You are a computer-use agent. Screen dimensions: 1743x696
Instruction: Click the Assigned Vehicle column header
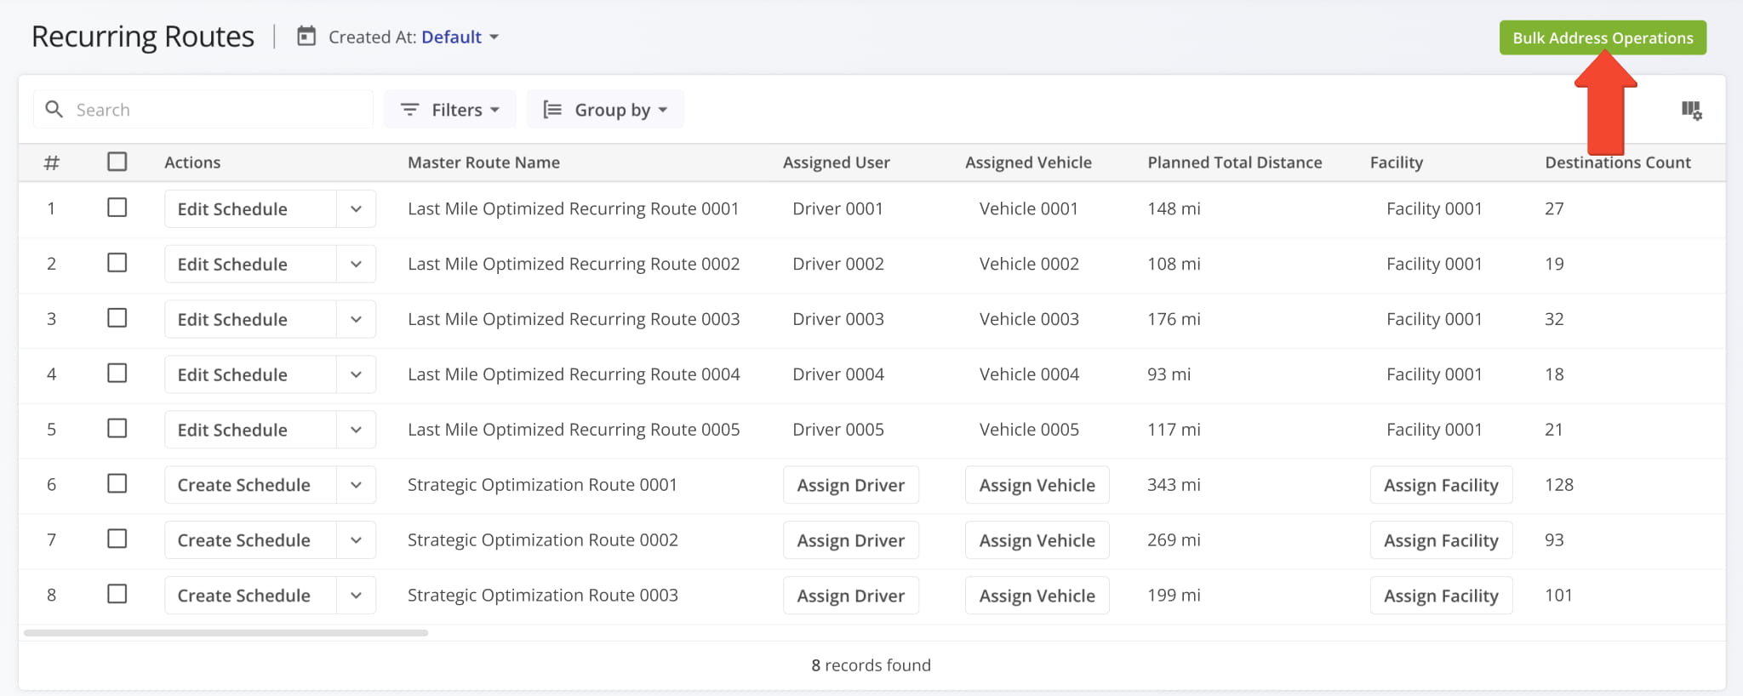tap(1028, 163)
